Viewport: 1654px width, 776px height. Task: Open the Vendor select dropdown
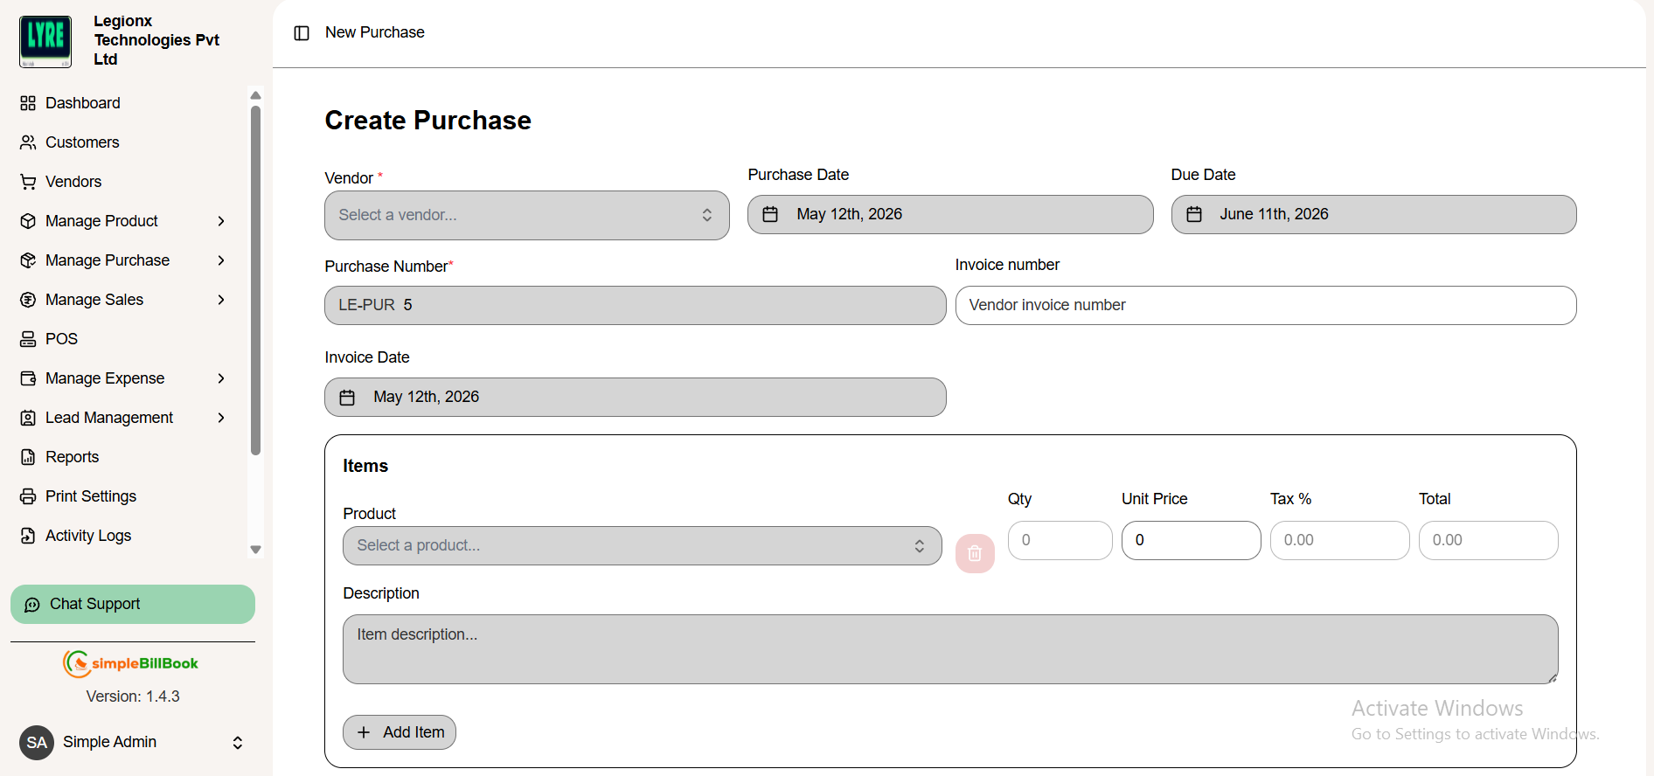pos(527,215)
